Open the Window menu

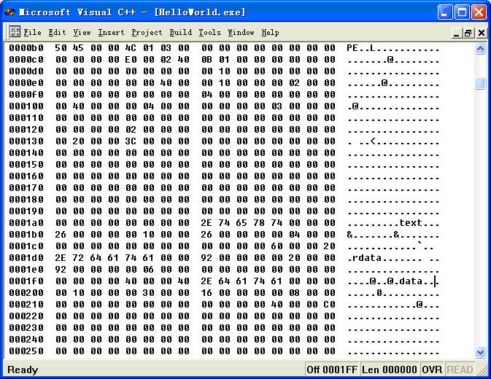point(241,33)
